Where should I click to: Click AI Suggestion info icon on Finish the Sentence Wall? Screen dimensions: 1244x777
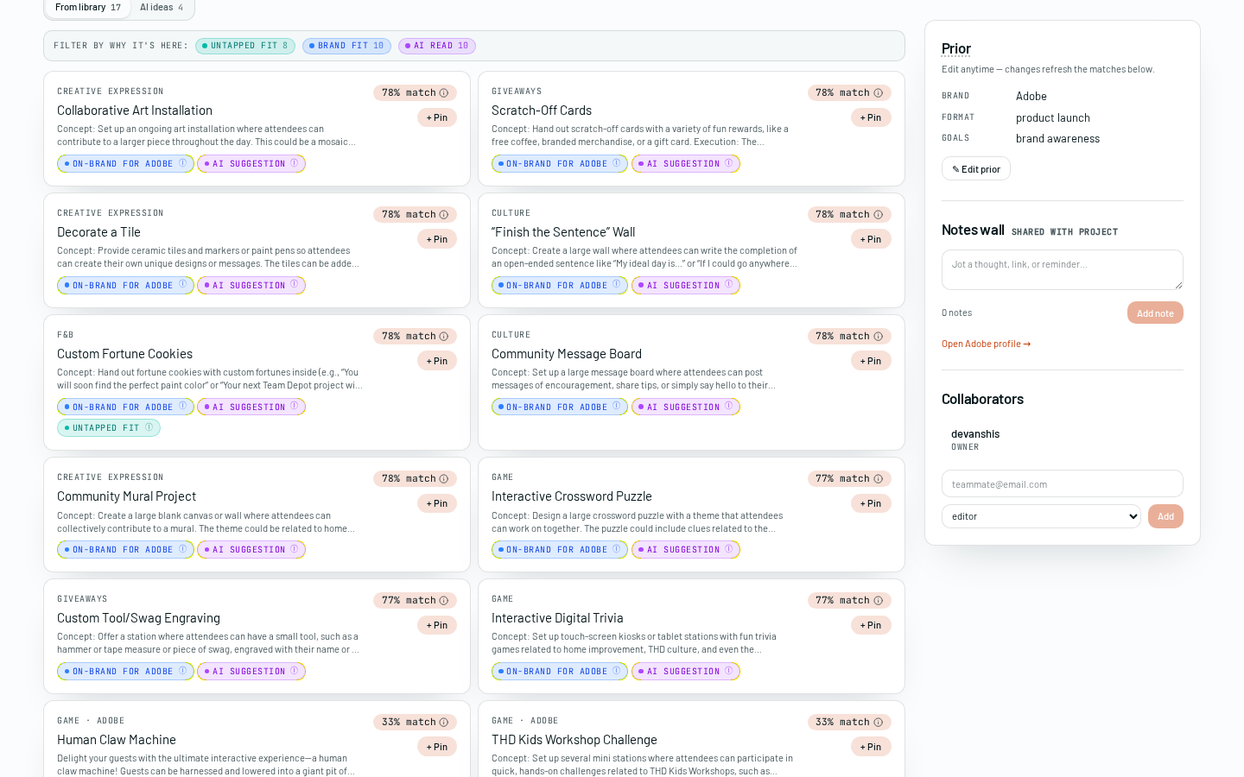coord(728,285)
